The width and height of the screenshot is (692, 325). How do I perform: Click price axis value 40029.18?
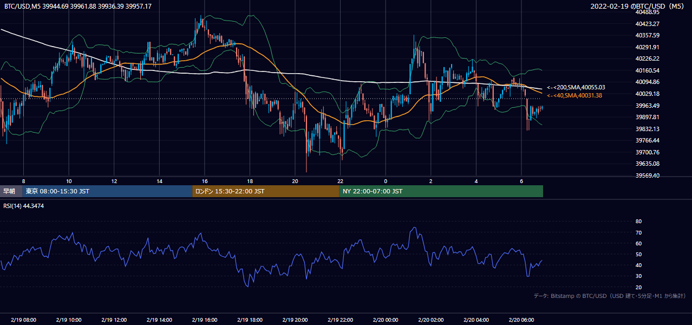point(648,94)
